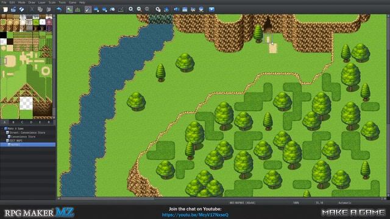Screen dimensions: 390x219
Task: Start Playtest with the play icon
Action: point(211,10)
